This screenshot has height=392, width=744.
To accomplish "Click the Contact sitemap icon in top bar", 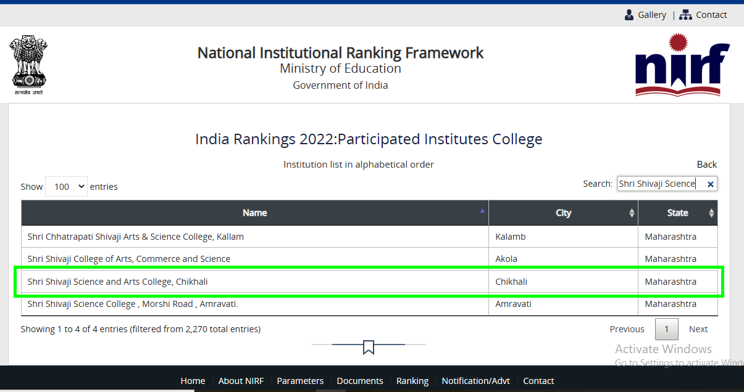I will click(x=685, y=15).
